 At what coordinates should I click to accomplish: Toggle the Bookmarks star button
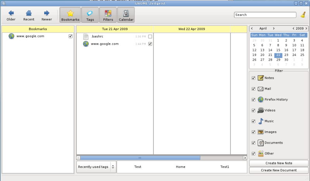point(70,15)
